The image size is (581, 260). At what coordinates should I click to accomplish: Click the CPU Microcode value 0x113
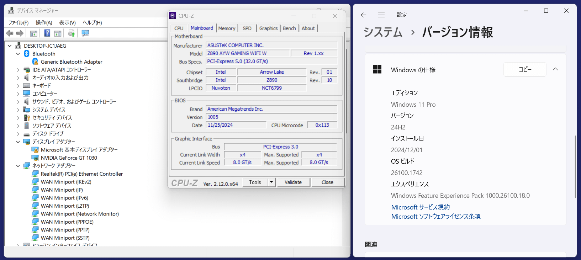tap(322, 125)
